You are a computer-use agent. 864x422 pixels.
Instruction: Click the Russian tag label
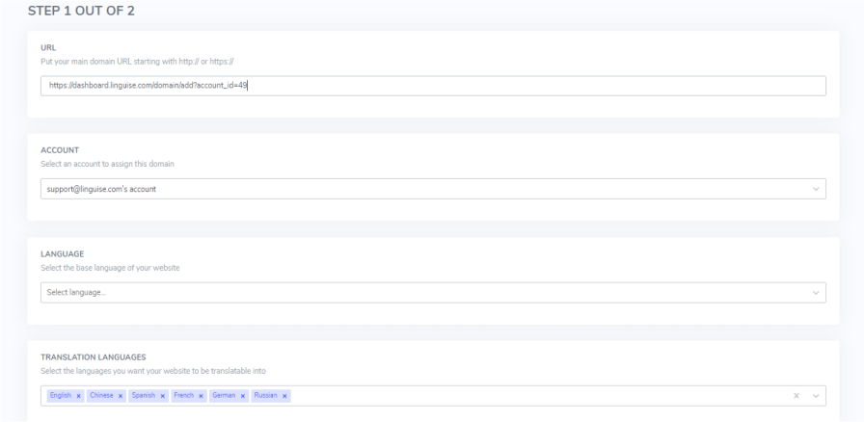[265, 396]
